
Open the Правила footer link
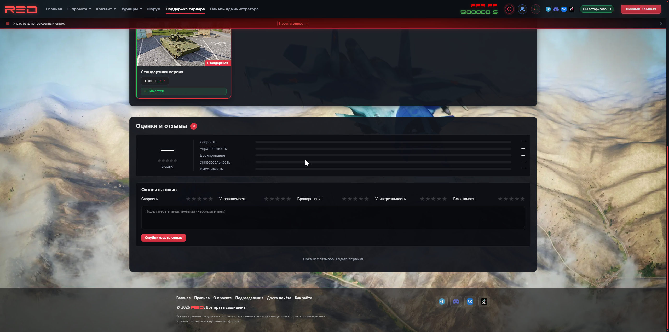click(202, 298)
